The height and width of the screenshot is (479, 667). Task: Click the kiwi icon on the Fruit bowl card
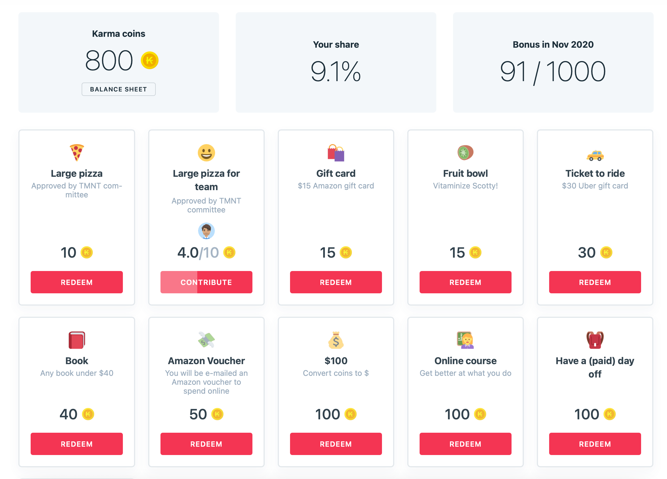pyautogui.click(x=465, y=153)
